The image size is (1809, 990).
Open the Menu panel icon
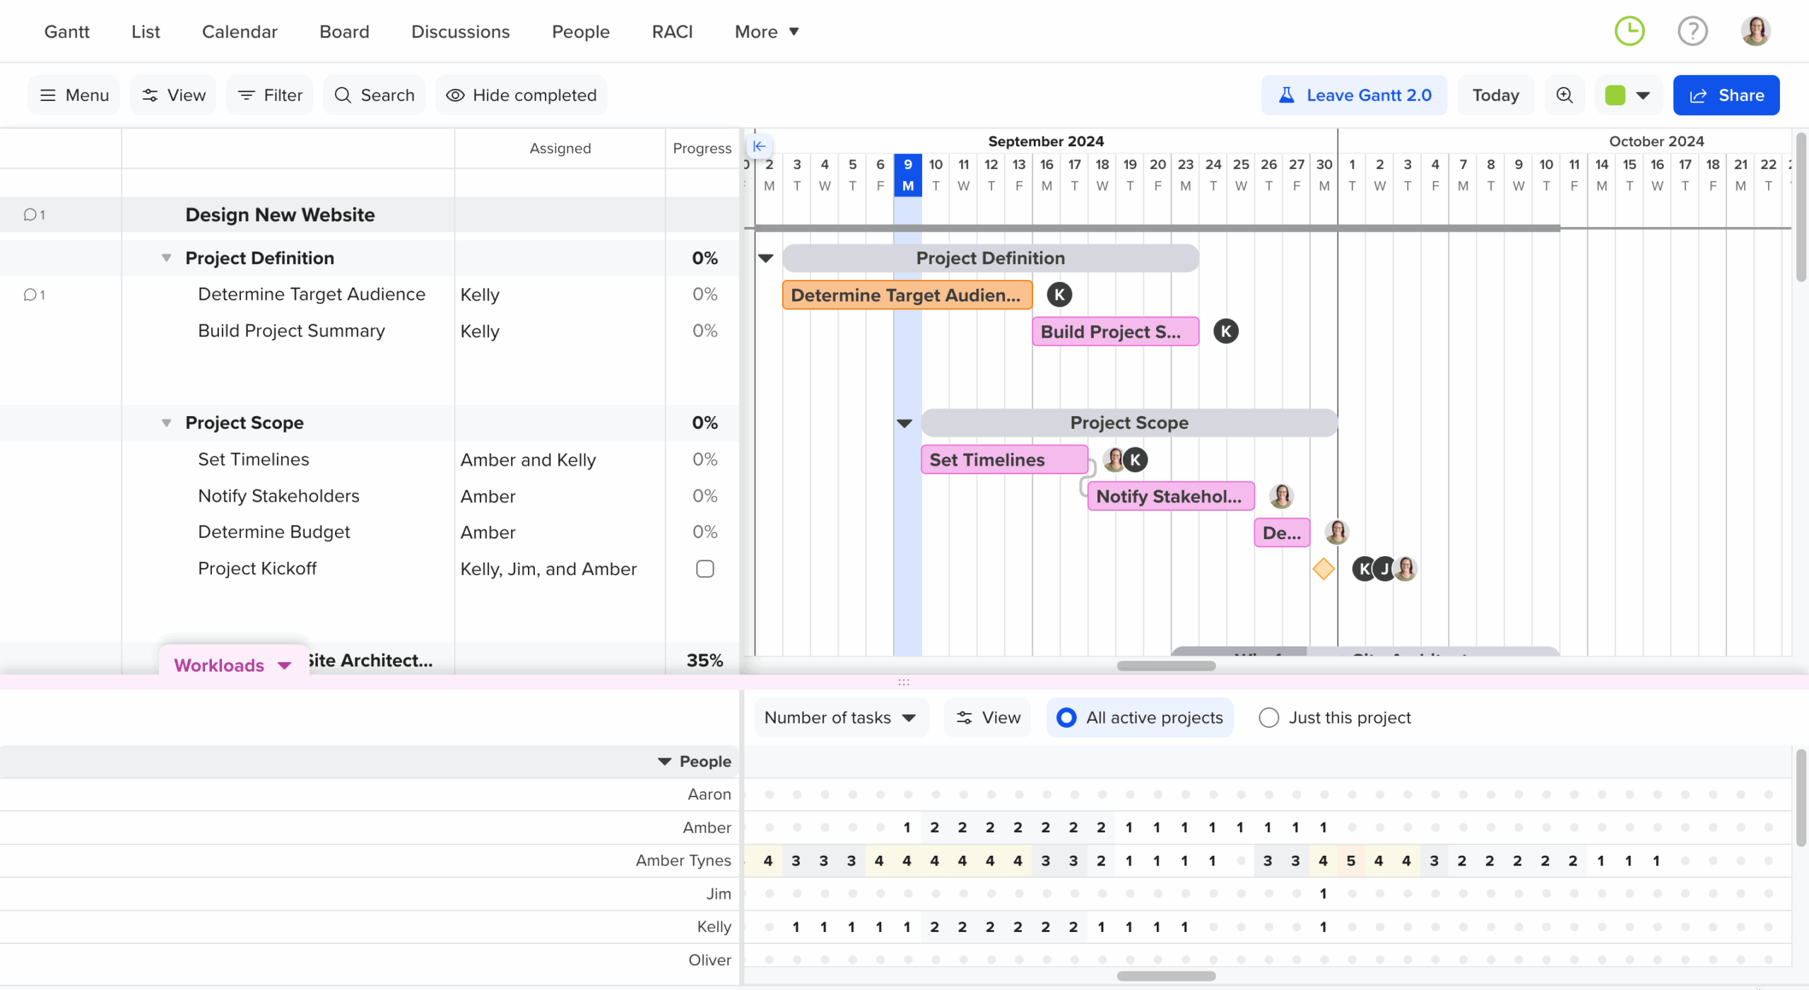[x=73, y=95]
